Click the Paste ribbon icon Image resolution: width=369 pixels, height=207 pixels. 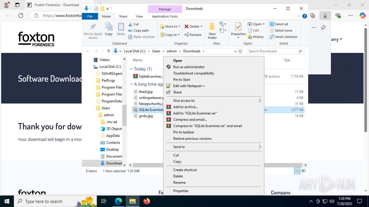[121, 29]
